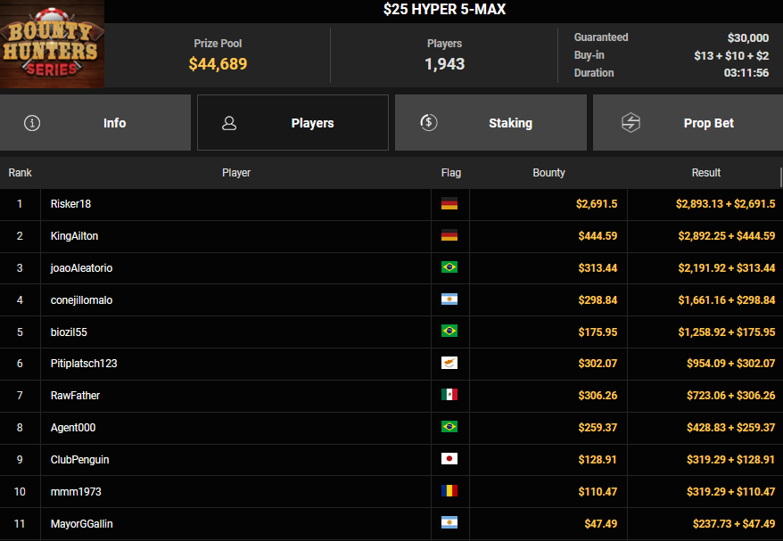783x541 pixels.
Task: Click RawFather's Mexico flag icon
Action: [449, 396]
